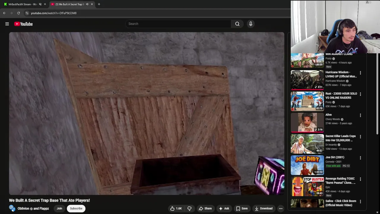Click in the YouTube search field

[x=178, y=24]
